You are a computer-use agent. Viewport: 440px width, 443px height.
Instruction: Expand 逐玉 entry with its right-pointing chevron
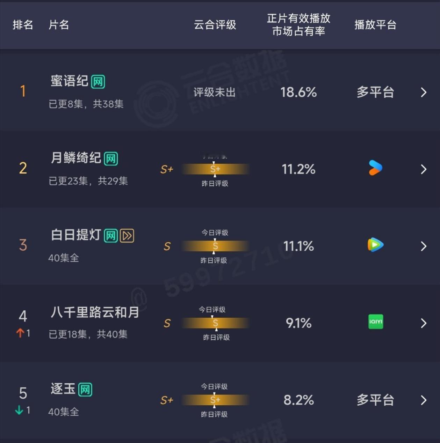click(423, 400)
